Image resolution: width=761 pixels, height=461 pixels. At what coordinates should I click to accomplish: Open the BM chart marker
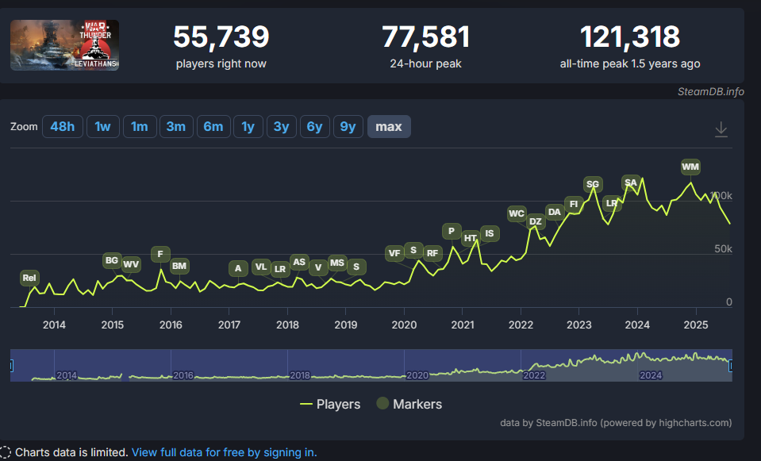(x=179, y=266)
